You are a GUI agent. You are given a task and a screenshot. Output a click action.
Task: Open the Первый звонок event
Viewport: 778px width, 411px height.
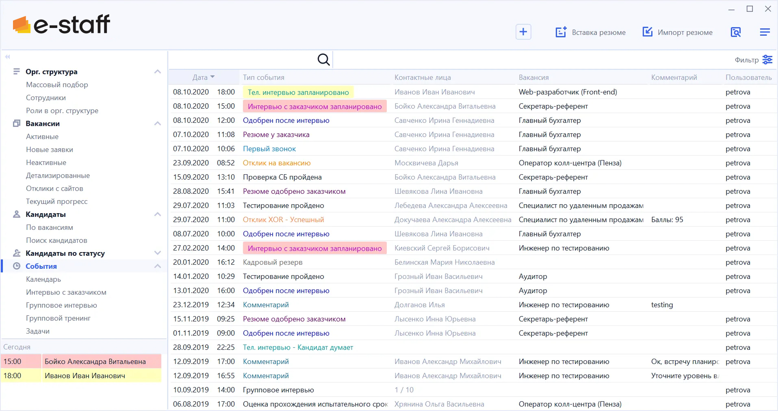[x=269, y=149]
